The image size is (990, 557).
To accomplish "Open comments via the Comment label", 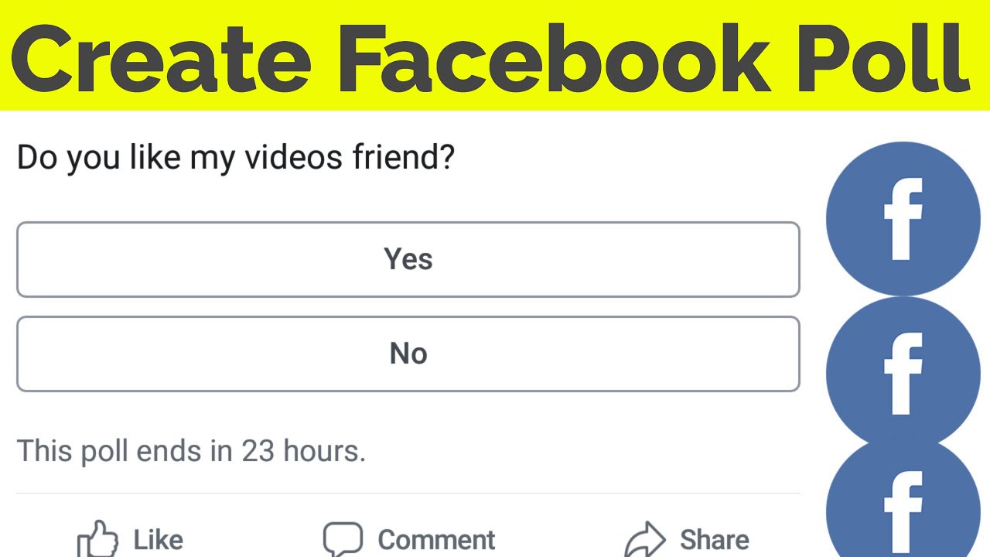I will coord(436,539).
